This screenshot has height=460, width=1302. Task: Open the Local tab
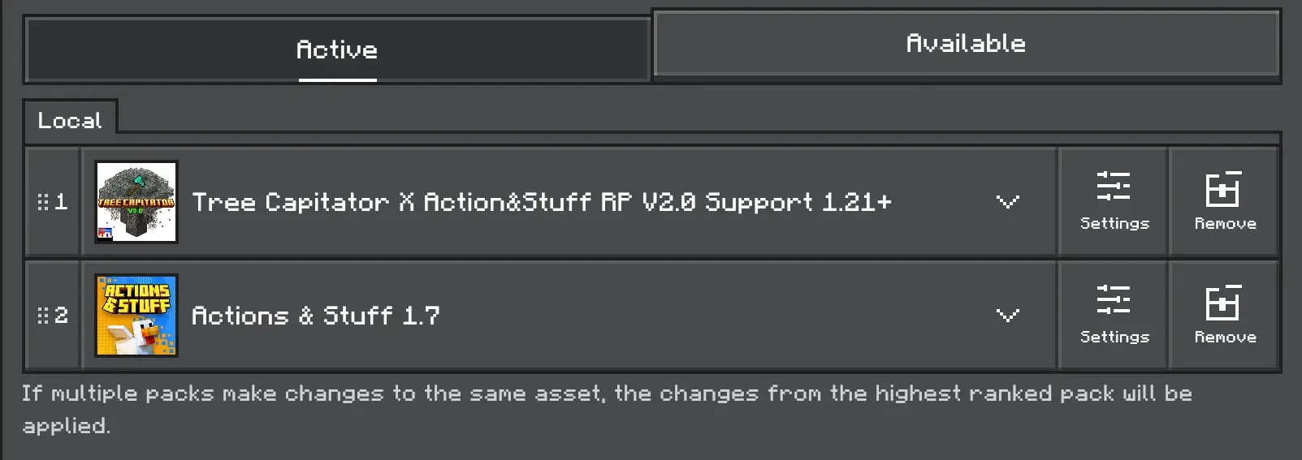coord(70,120)
